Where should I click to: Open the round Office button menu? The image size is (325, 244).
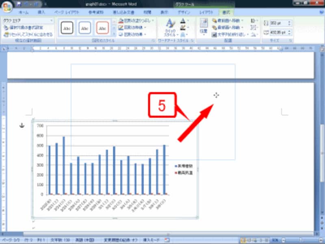[x=6, y=7]
